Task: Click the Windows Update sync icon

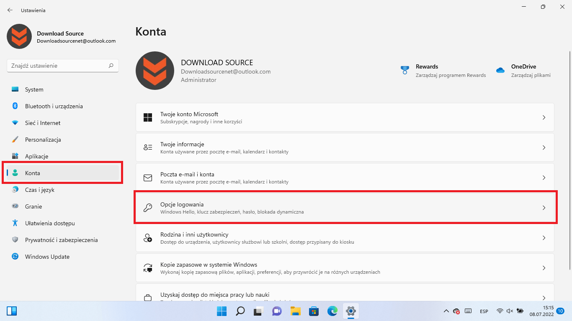Action: (x=15, y=257)
